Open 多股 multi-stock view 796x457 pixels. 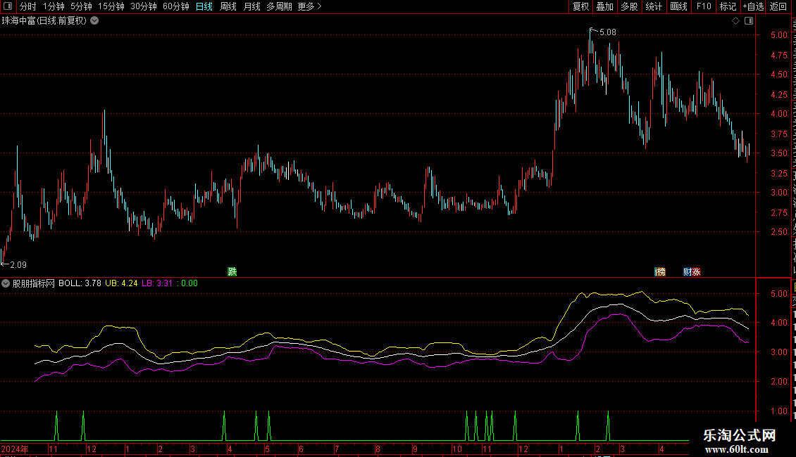[x=629, y=6]
